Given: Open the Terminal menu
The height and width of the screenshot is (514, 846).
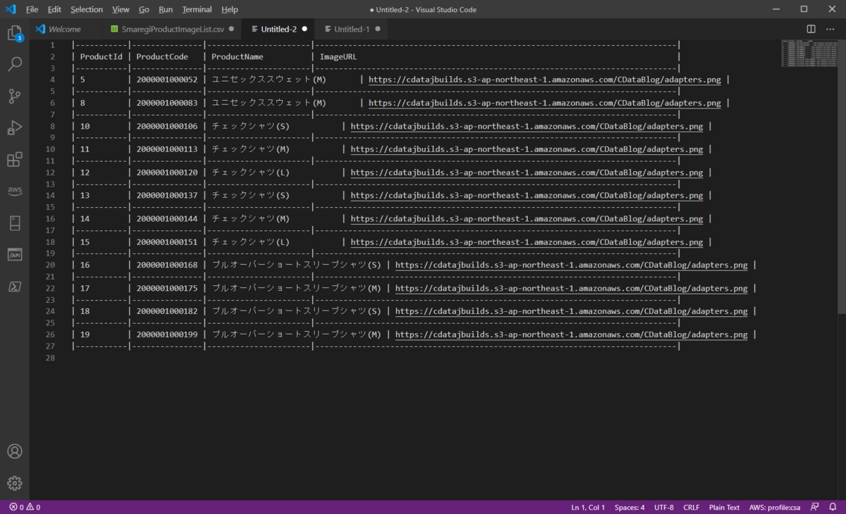Looking at the screenshot, I should coord(197,9).
